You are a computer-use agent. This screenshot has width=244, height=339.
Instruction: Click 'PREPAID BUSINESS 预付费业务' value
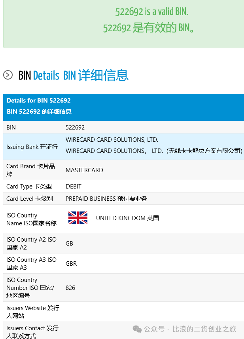[106, 199]
